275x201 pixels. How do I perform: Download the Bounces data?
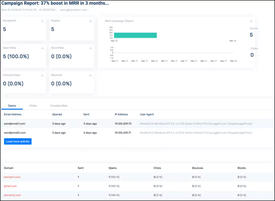pos(90,75)
